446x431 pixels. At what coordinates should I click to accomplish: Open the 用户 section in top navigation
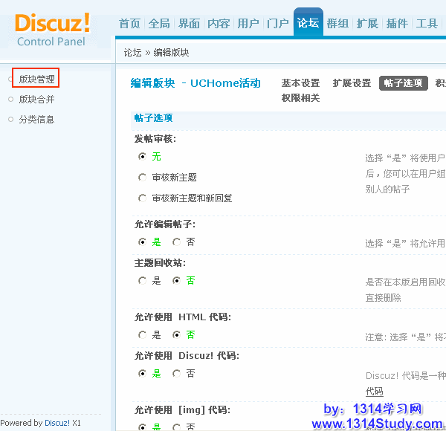tap(248, 24)
